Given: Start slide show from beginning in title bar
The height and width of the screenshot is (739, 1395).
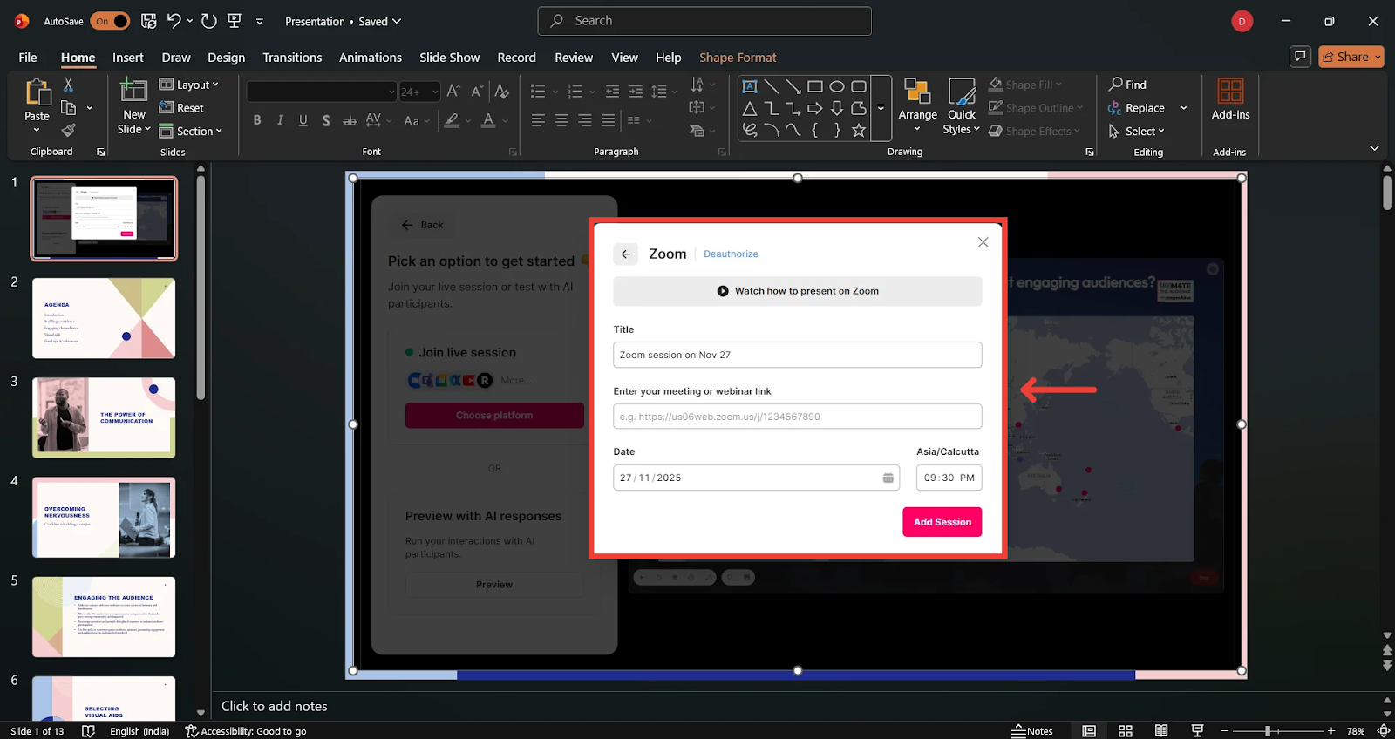Looking at the screenshot, I should pyautogui.click(x=235, y=21).
